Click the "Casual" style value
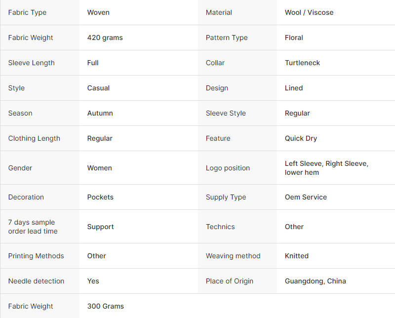The width and height of the screenshot is (395, 318). [x=98, y=88]
